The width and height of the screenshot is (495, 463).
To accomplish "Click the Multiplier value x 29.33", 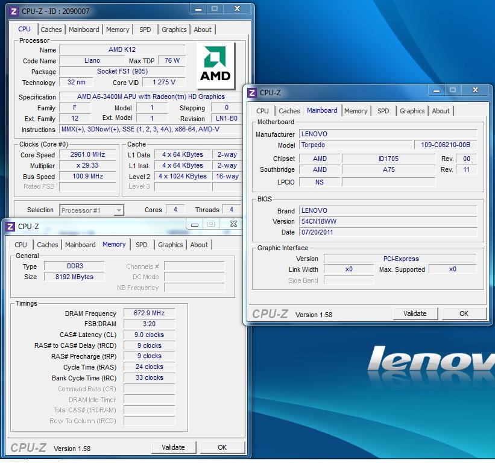I will tap(87, 165).
